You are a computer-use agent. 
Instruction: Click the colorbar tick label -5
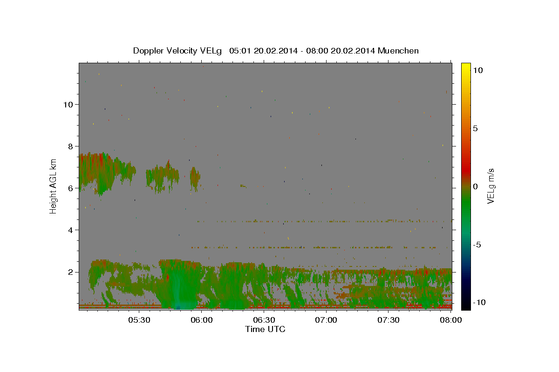(477, 245)
